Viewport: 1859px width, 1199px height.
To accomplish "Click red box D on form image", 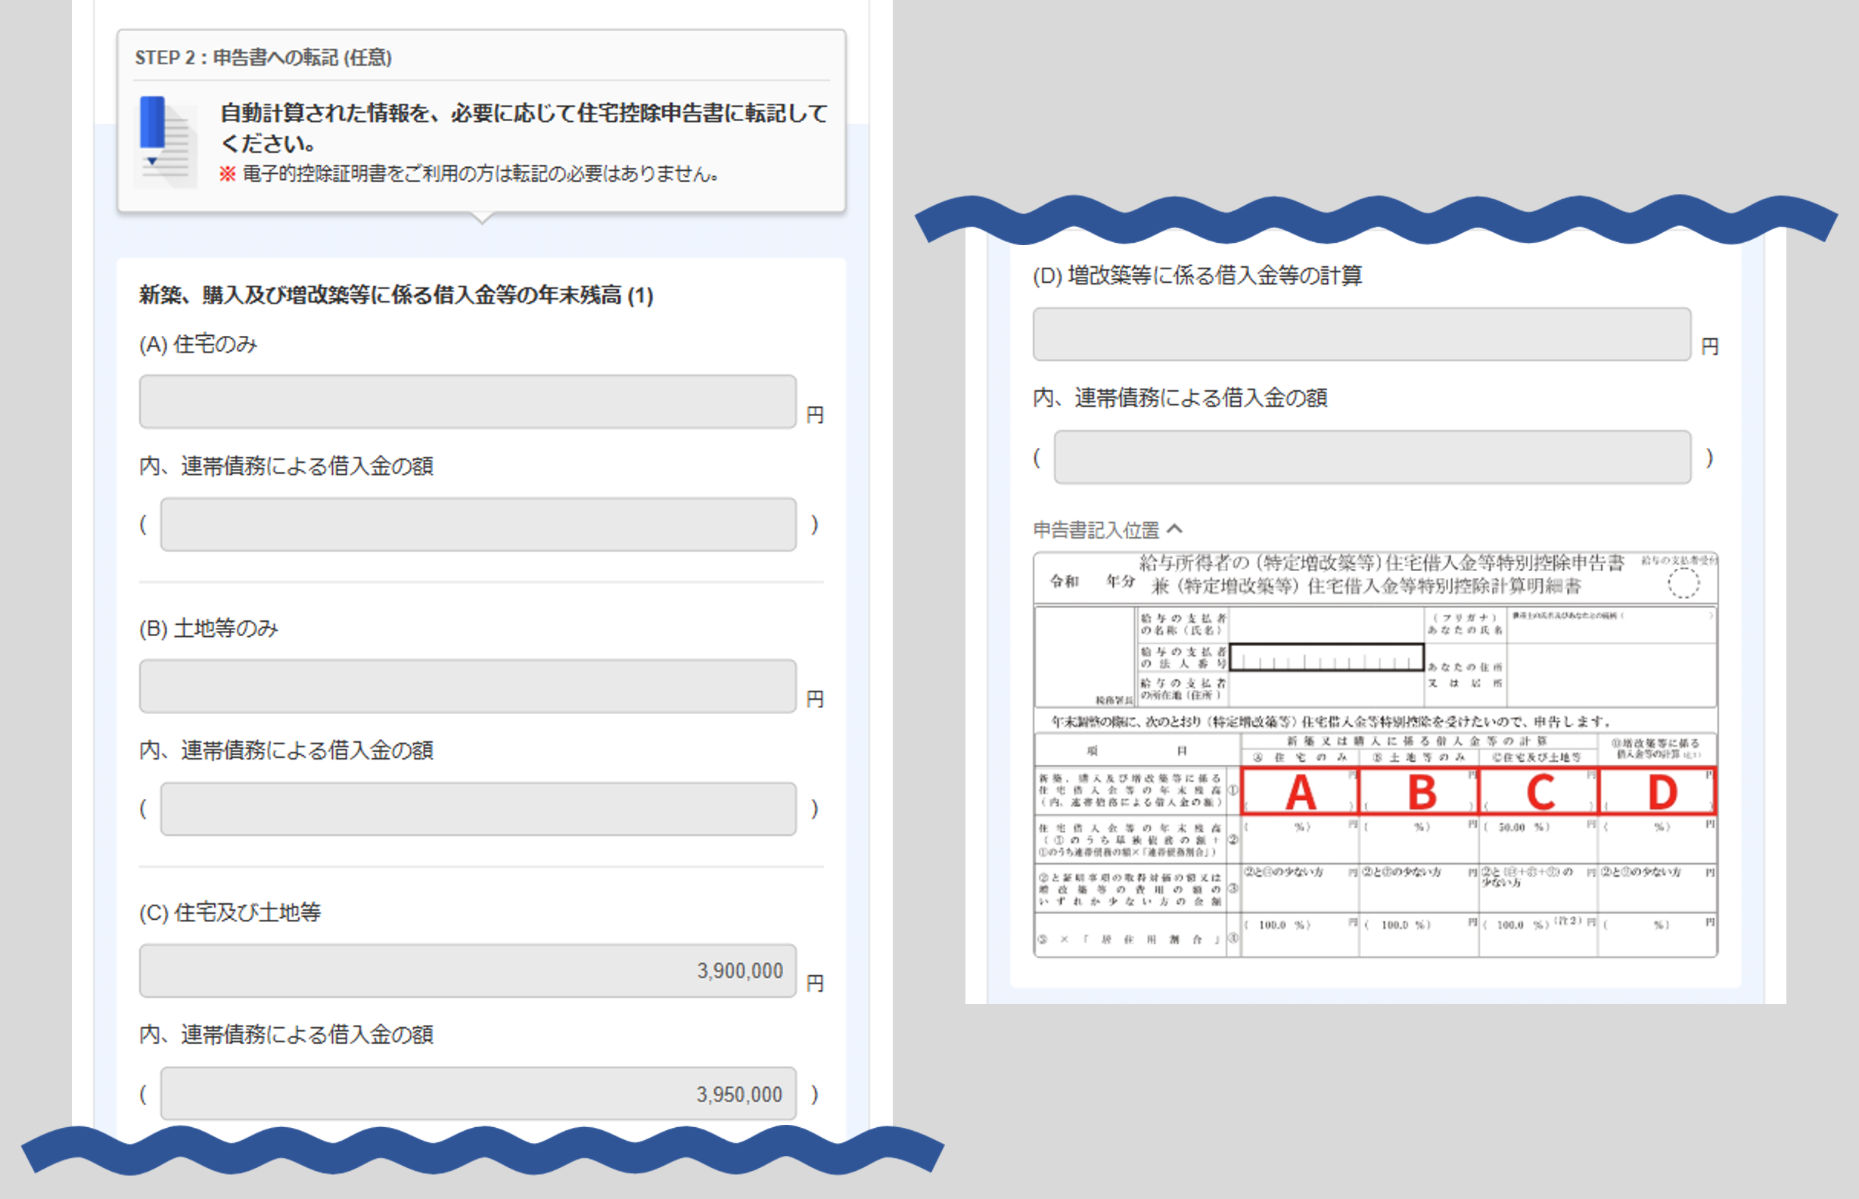I will (x=1658, y=792).
